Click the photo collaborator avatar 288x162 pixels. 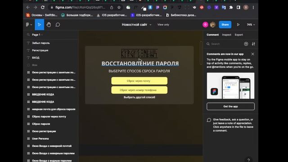213,25
